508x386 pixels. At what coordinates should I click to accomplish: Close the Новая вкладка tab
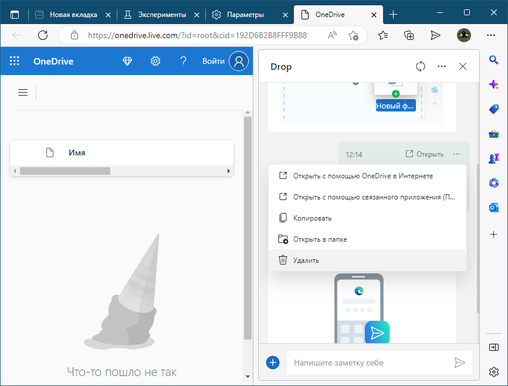tap(108, 15)
